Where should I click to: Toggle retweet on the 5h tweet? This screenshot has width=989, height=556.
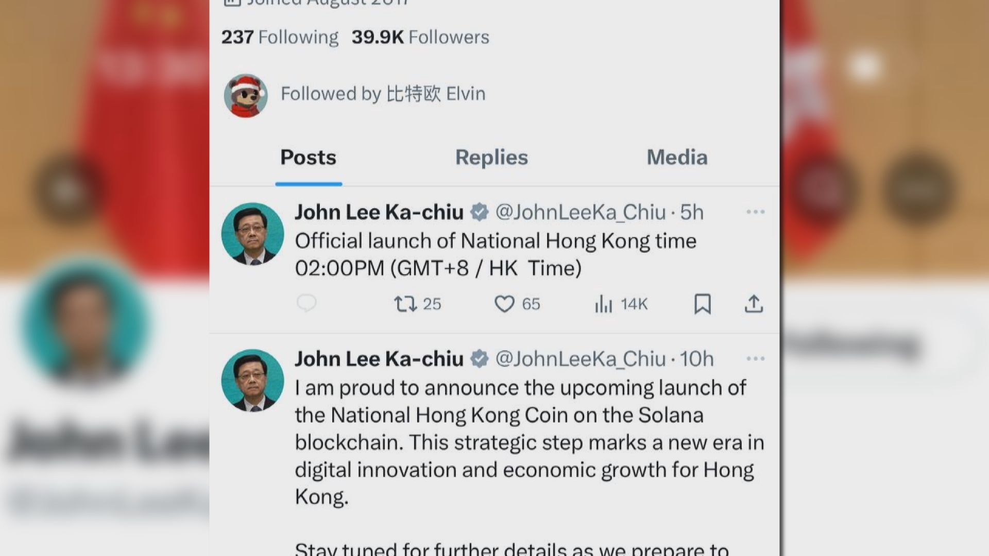pyautogui.click(x=407, y=304)
